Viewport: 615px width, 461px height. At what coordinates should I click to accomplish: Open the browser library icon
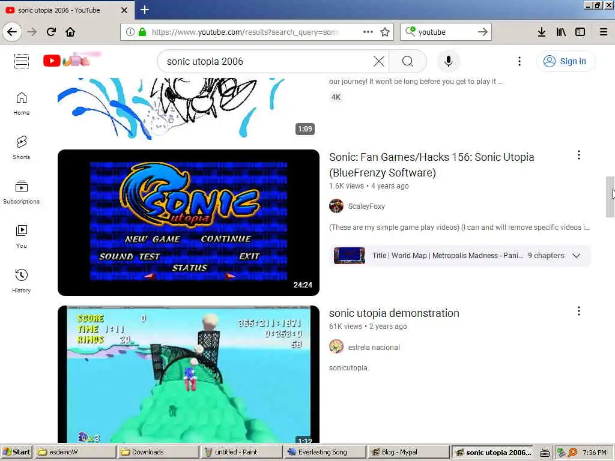pyautogui.click(x=561, y=32)
